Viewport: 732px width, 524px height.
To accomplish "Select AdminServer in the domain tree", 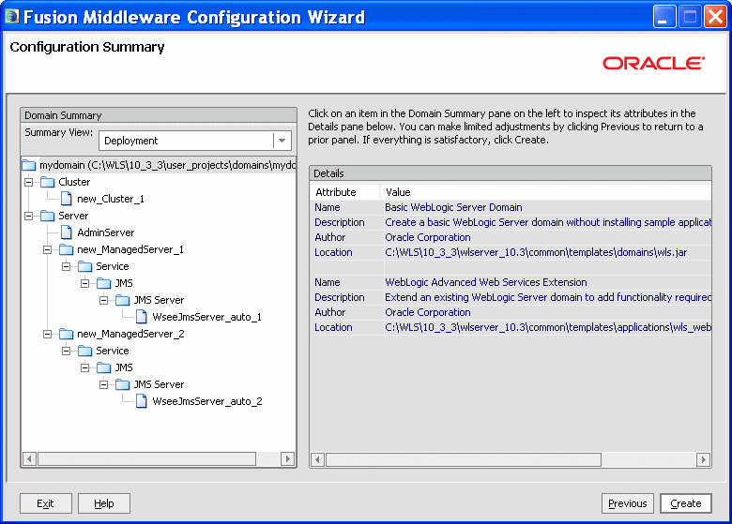I will 106,232.
